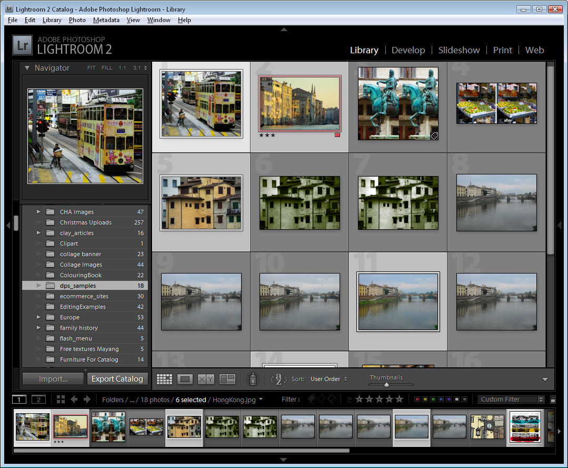Open the toolbar content triangle menu
568x468 pixels.
545,379
